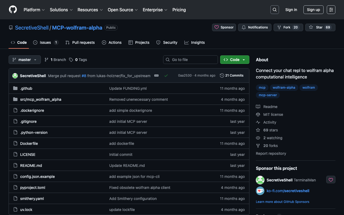Click the search magnifier icon
Image resolution: width=344 pixels, height=215 pixels.
pos(274,10)
